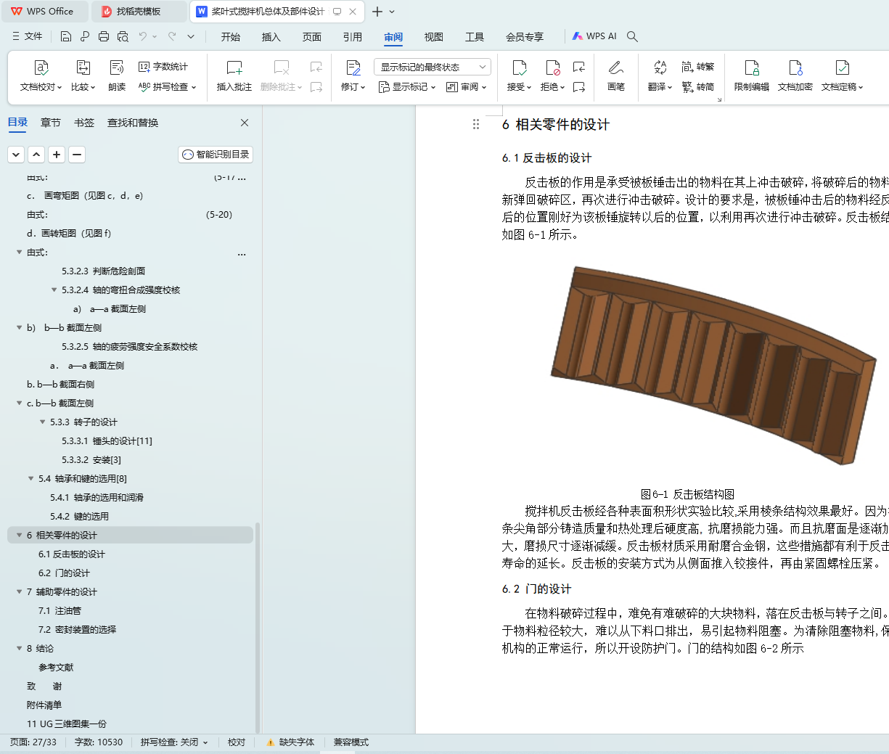Start 朗读 read aloud

point(117,76)
